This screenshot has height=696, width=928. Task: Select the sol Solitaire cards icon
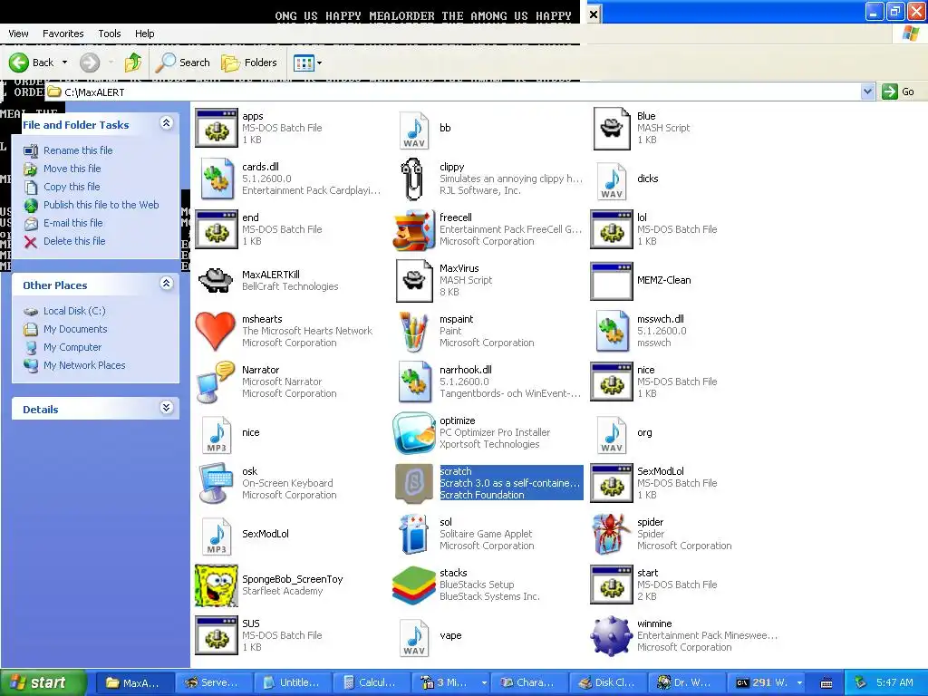point(413,534)
